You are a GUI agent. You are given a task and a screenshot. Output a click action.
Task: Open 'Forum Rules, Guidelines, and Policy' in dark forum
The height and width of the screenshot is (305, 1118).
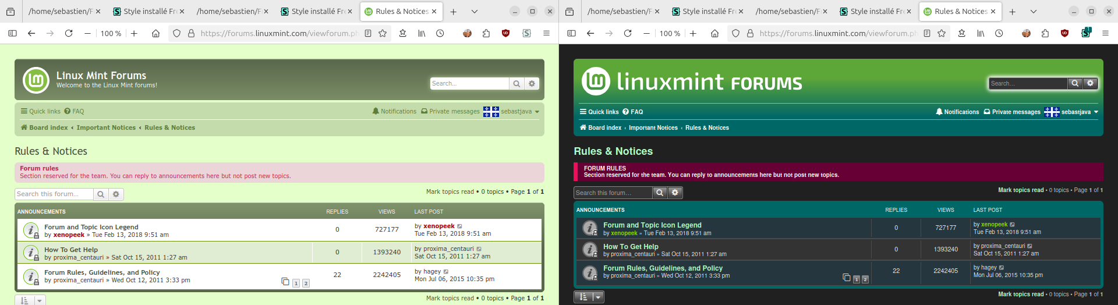tap(663, 268)
